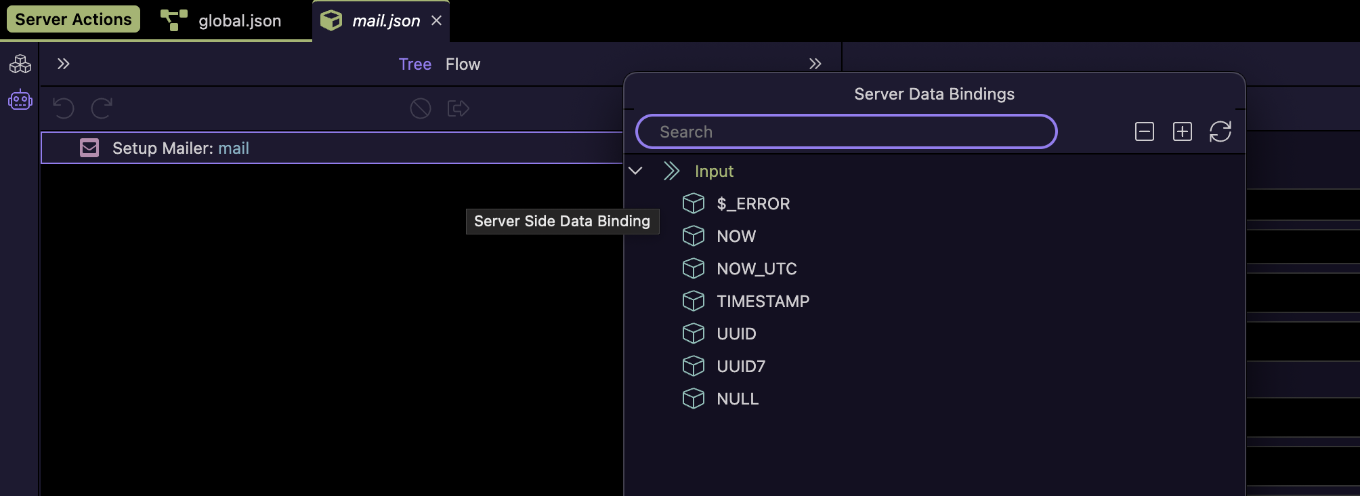This screenshot has height=496, width=1360.
Task: Select the Setup Mailer: mail step
Action: click(181, 148)
